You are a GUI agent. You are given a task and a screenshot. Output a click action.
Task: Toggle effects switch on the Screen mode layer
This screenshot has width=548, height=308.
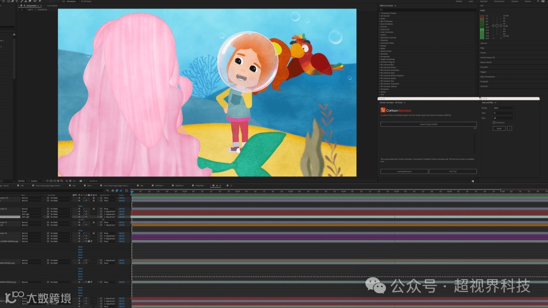pyautogui.click(x=86, y=212)
